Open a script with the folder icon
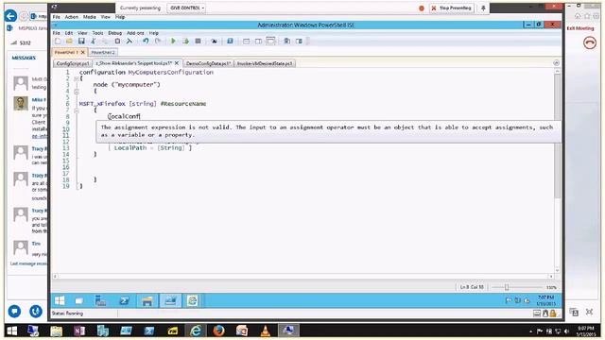 coord(69,42)
